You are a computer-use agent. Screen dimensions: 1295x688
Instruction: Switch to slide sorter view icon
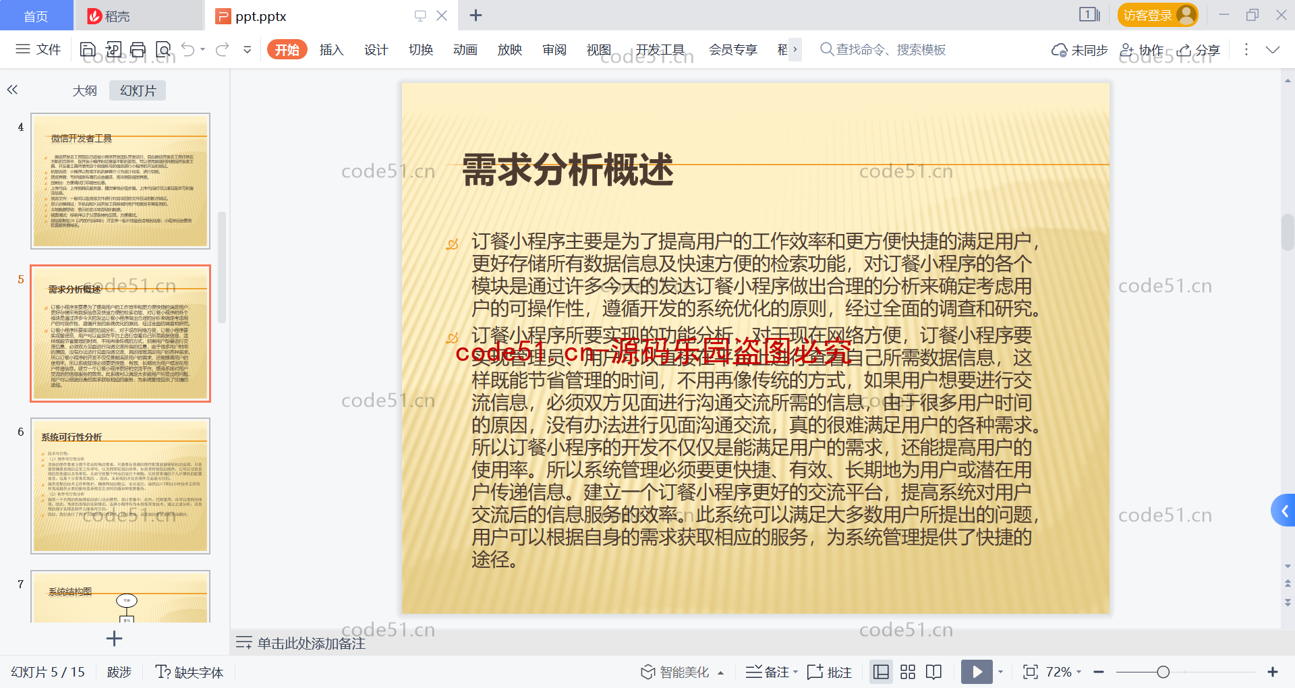pyautogui.click(x=908, y=672)
